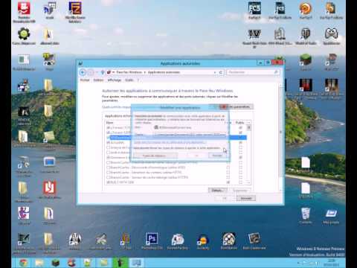
Task: Open File Explorer folder in taskbar
Action: [39, 263]
